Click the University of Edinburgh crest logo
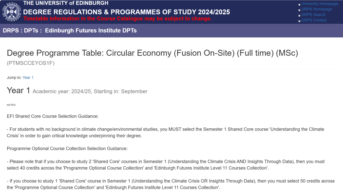Viewport: 343px width, 193px height. [x=12, y=12]
